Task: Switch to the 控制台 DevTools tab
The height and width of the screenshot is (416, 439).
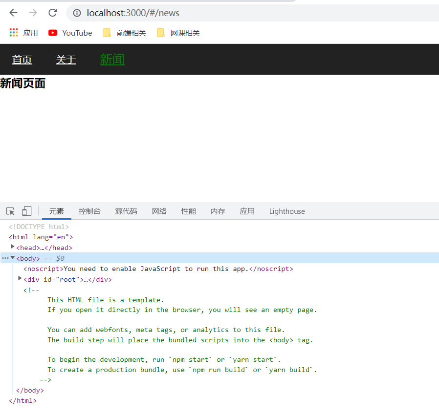Action: click(89, 211)
